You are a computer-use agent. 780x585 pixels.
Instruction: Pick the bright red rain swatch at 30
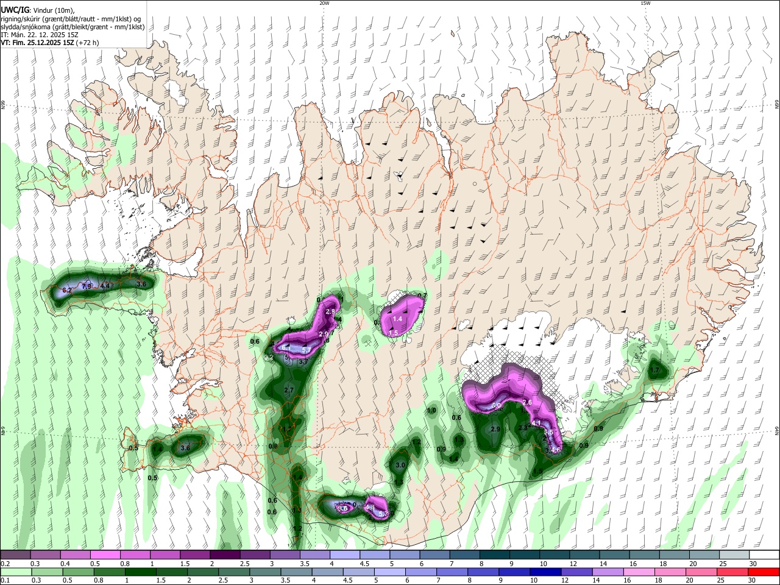click(764, 572)
